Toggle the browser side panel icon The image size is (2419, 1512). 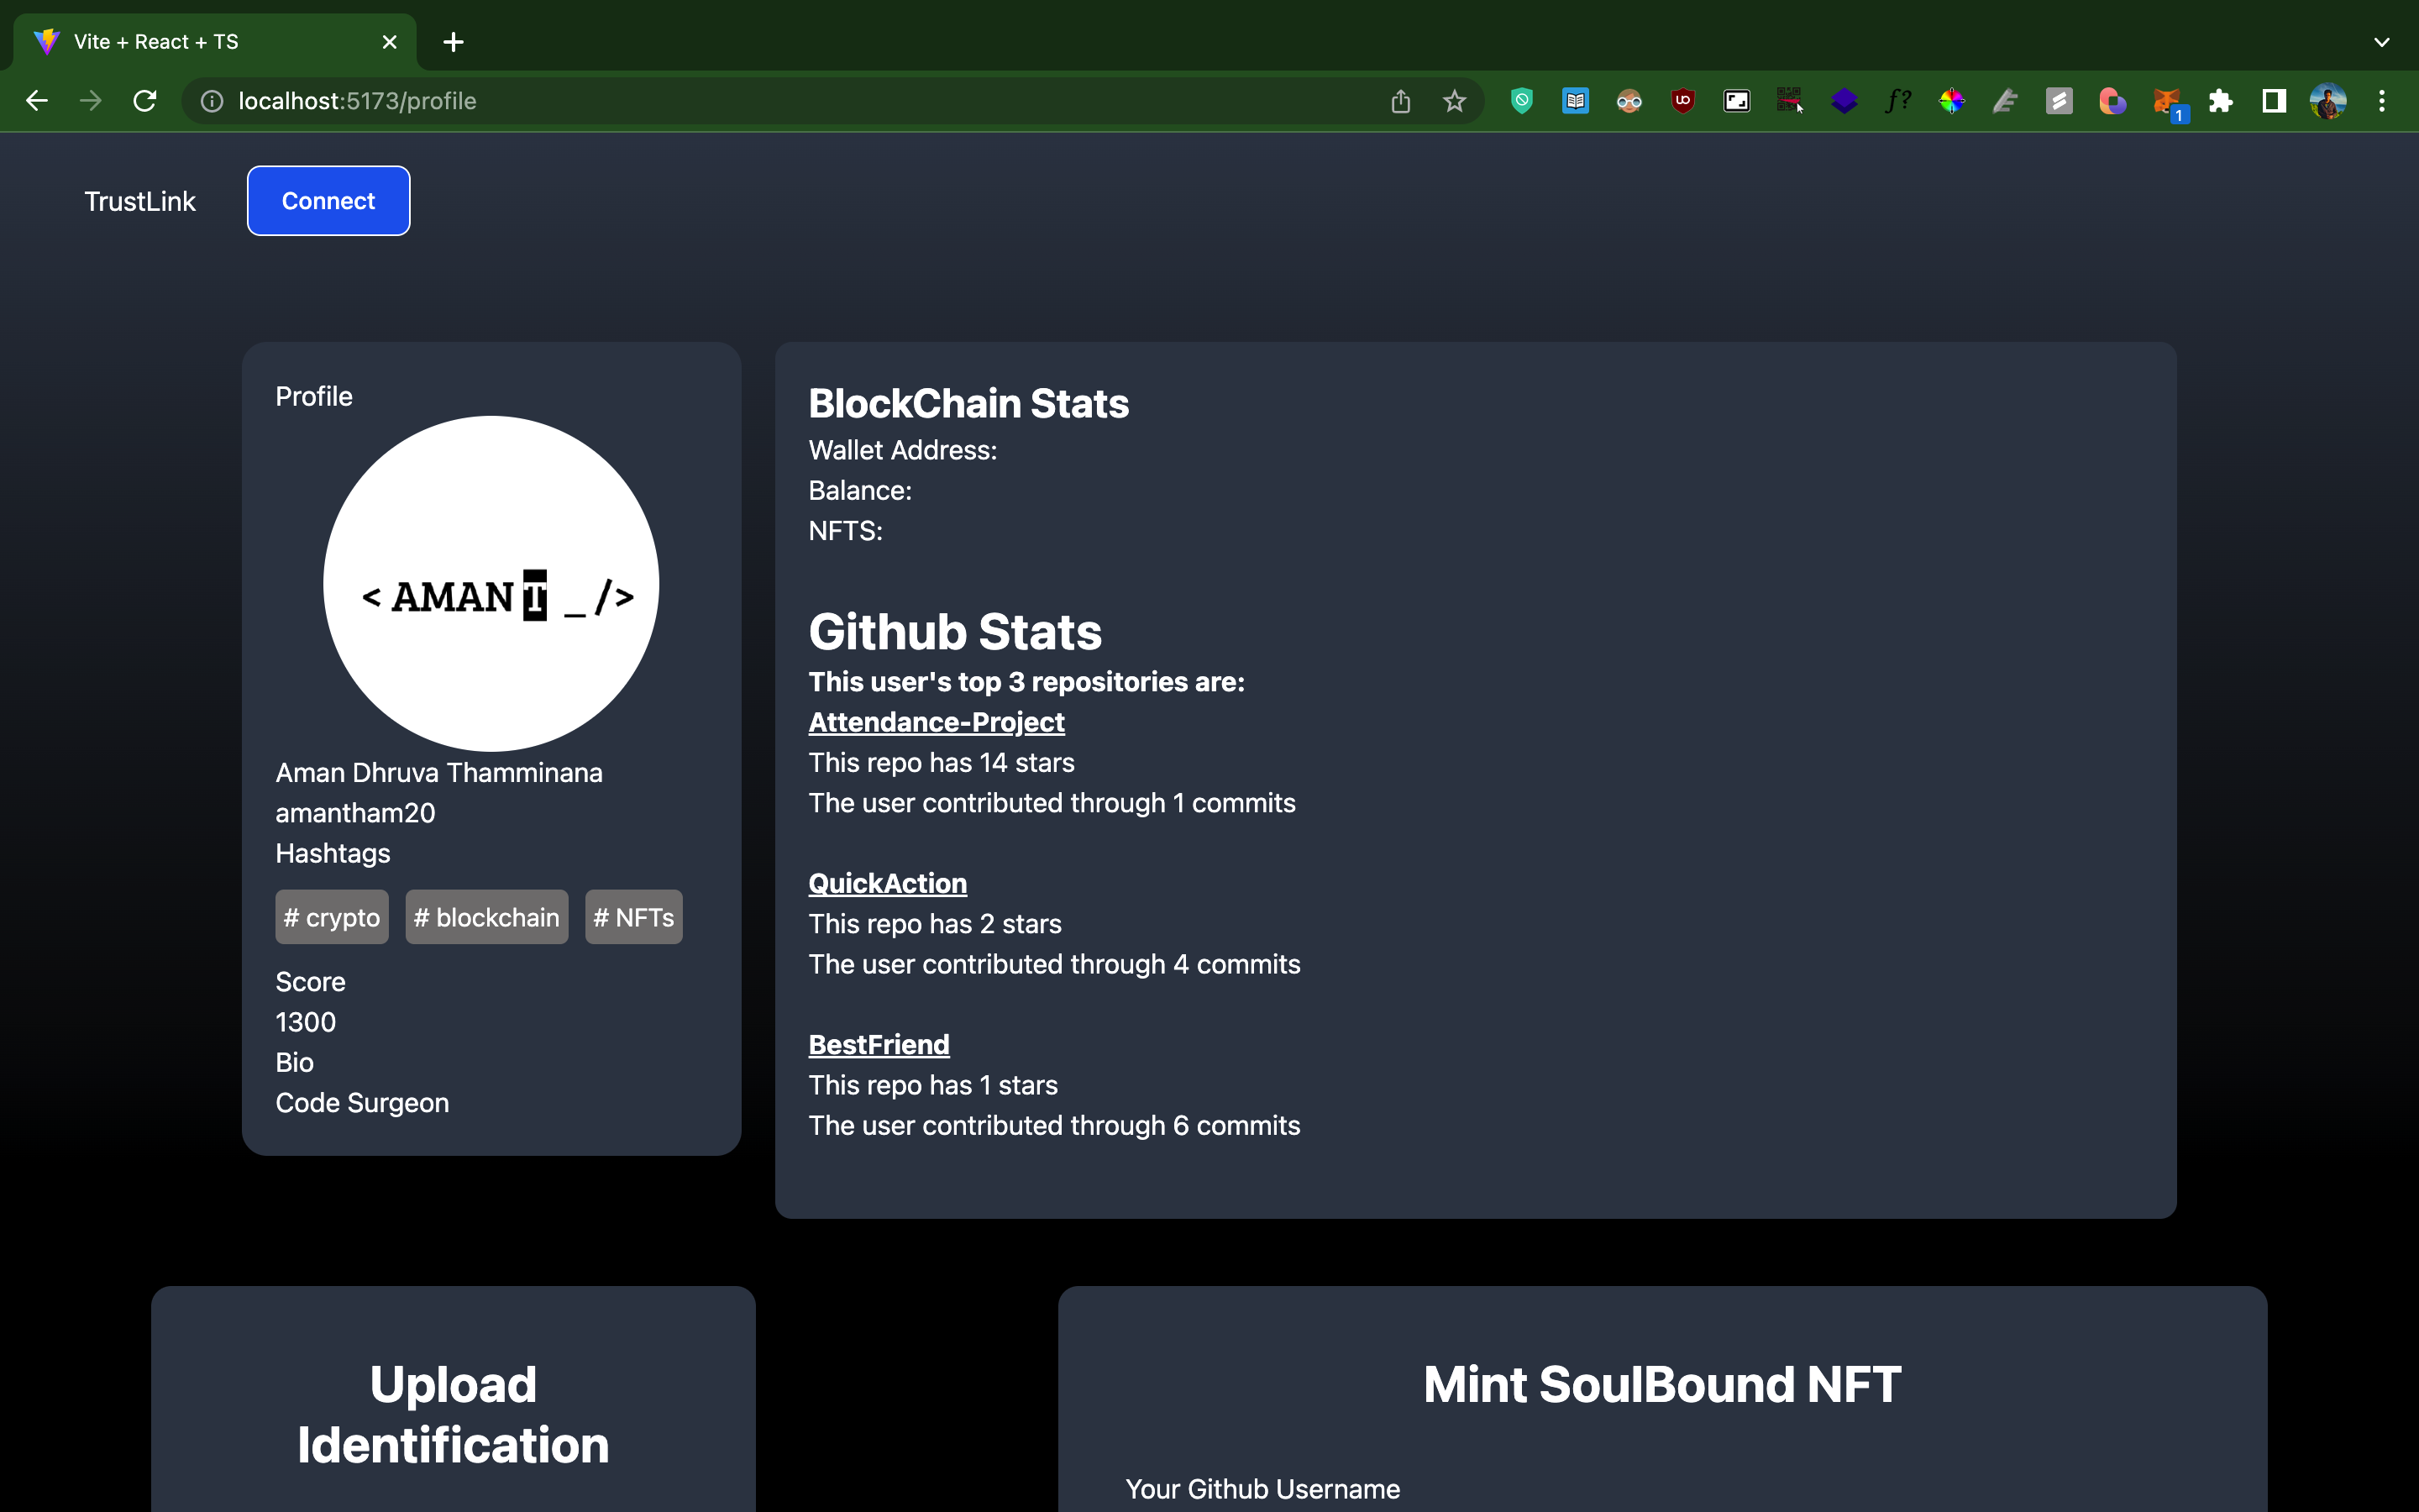2274,101
